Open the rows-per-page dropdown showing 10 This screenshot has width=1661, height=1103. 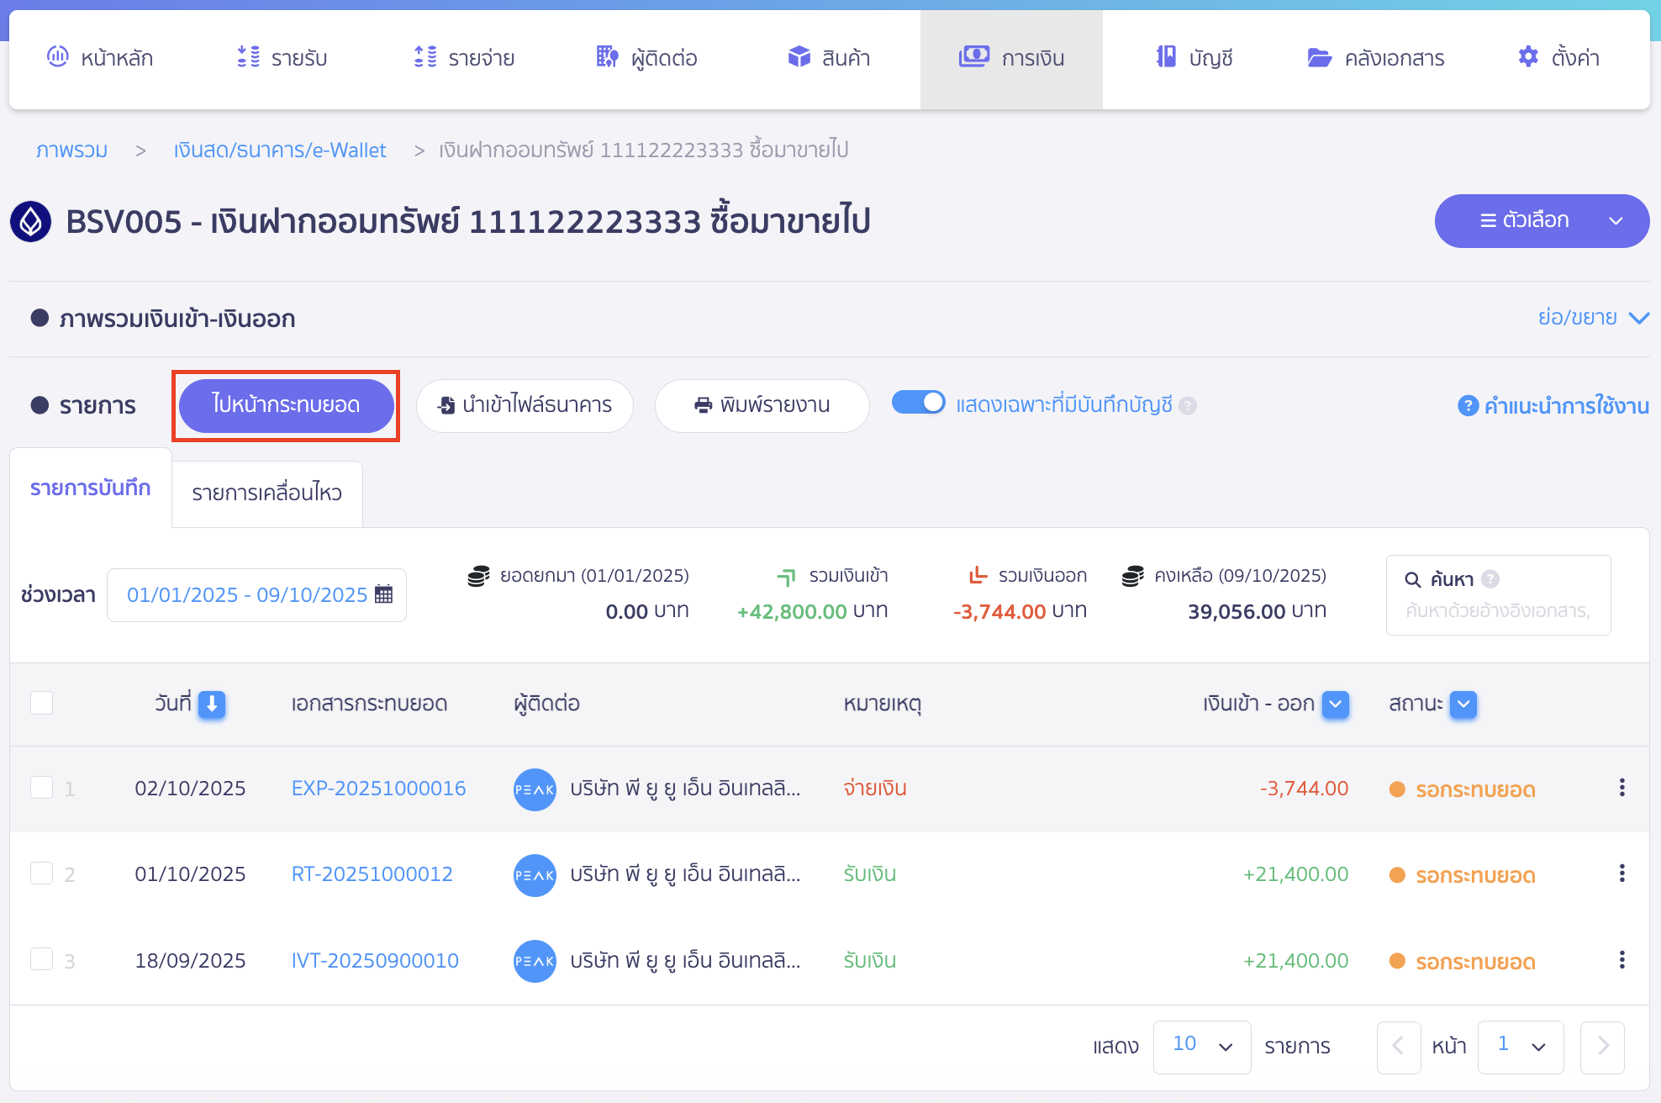[x=1201, y=1046]
